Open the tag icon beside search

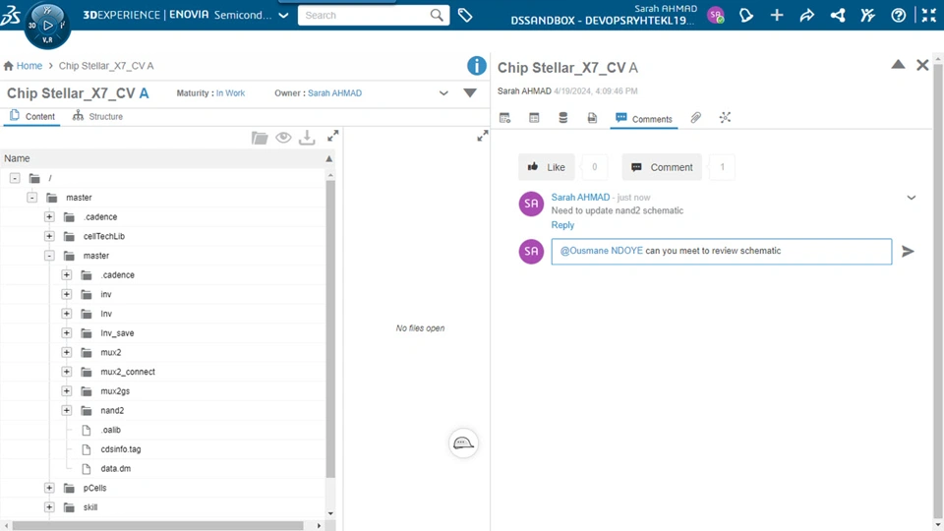point(465,15)
